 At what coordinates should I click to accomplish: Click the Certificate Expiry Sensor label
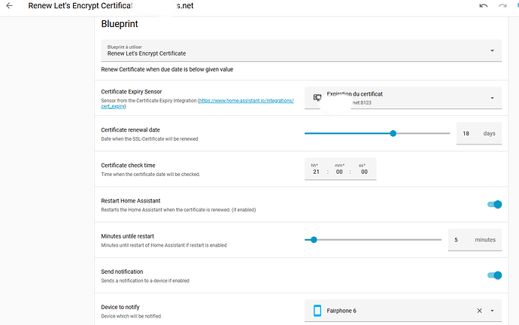click(x=132, y=92)
